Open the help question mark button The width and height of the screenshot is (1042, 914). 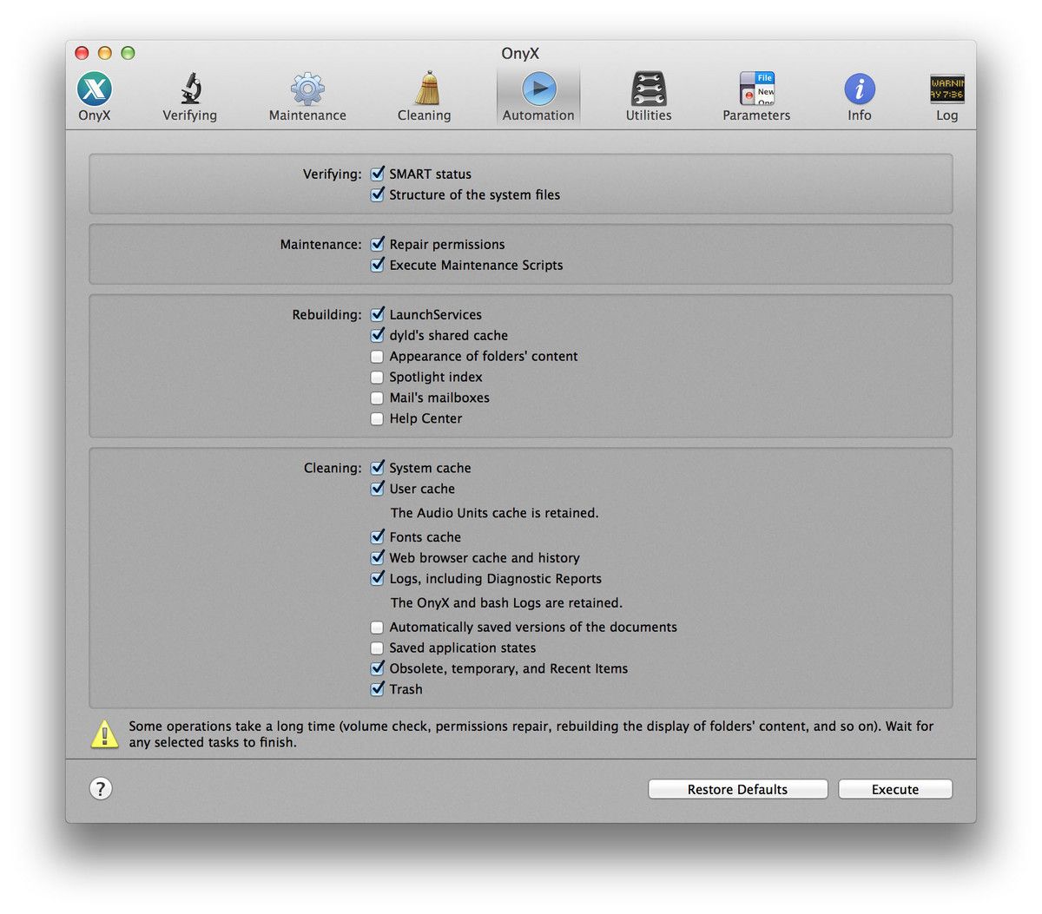[x=101, y=789]
